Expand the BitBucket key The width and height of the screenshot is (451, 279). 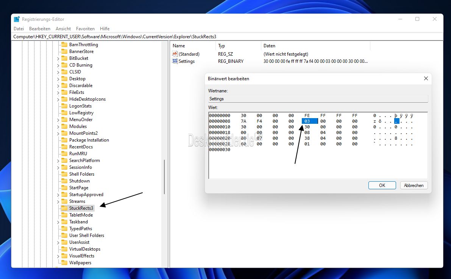(58, 58)
